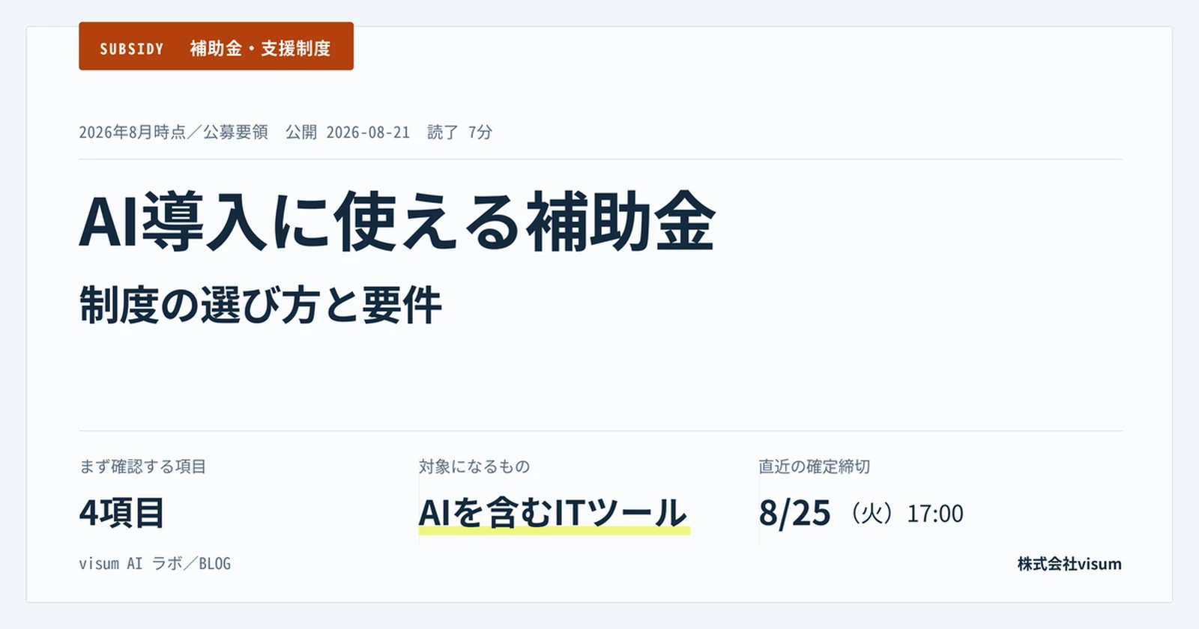Image resolution: width=1199 pixels, height=629 pixels.
Task: Select the 補助金・支援制度 text in the badge
Action: pos(260,49)
